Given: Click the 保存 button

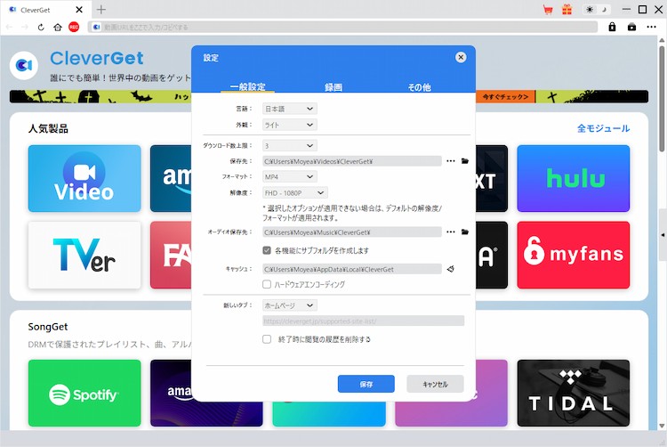Looking at the screenshot, I should tap(366, 384).
